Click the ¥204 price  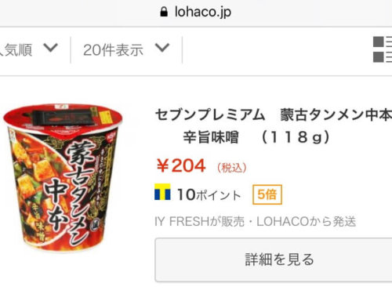point(181,165)
